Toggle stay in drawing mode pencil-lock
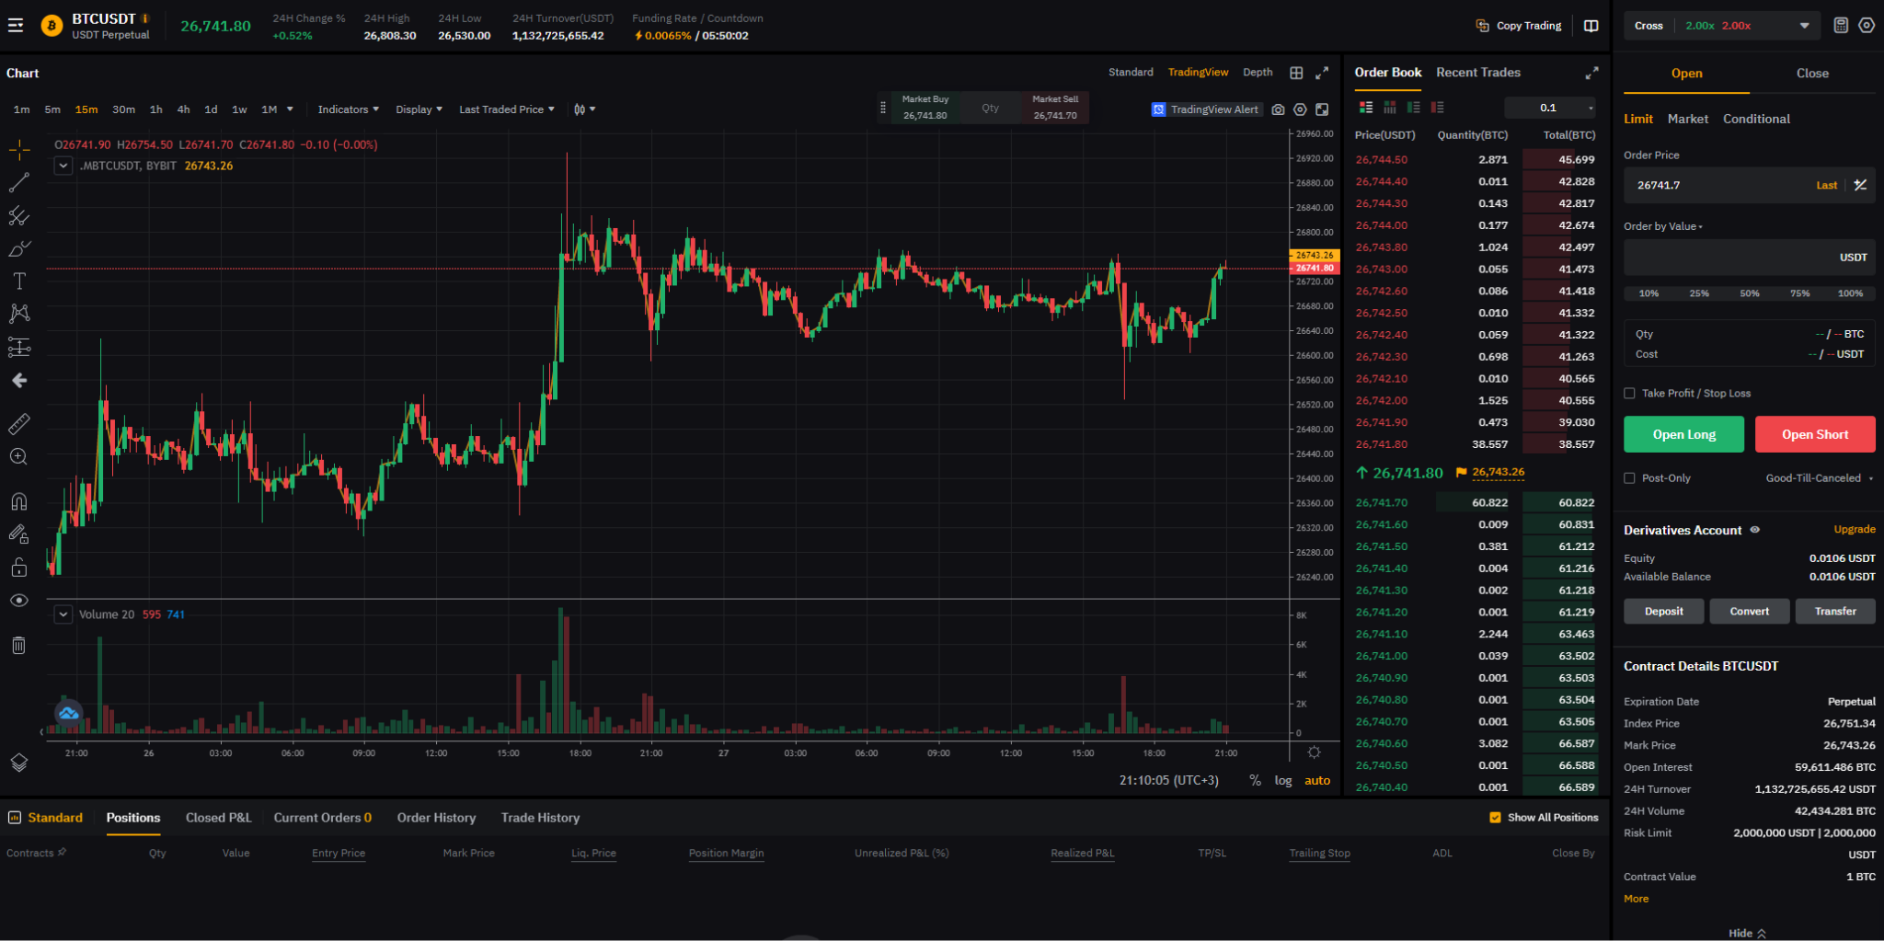This screenshot has width=1884, height=941. coord(19,534)
